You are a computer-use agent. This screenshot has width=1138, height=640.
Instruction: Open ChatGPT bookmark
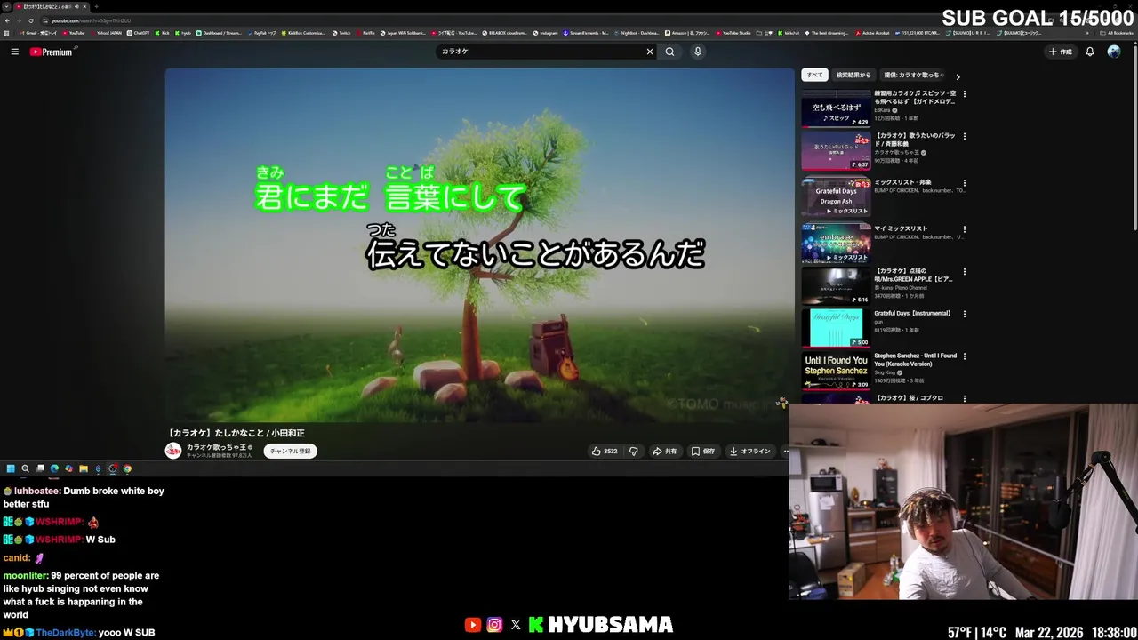(x=139, y=33)
